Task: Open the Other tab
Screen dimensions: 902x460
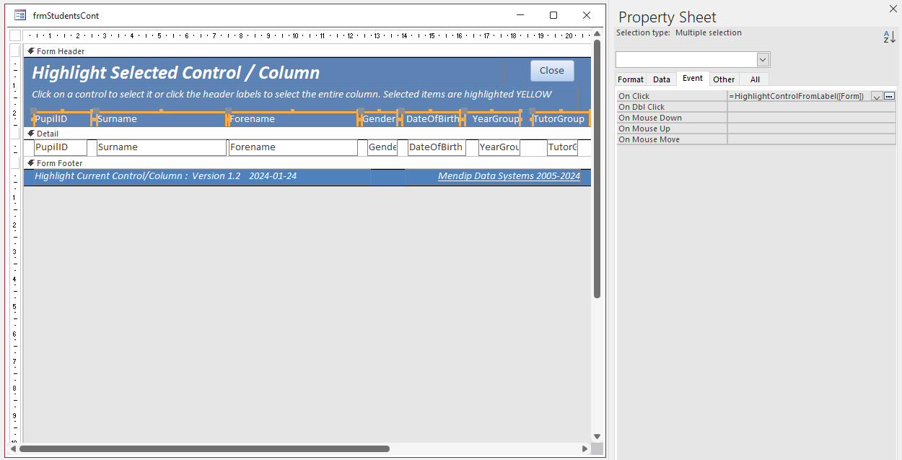Action: [724, 79]
